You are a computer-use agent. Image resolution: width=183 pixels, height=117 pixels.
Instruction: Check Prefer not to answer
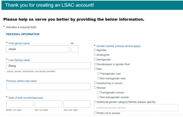point(95,113)
